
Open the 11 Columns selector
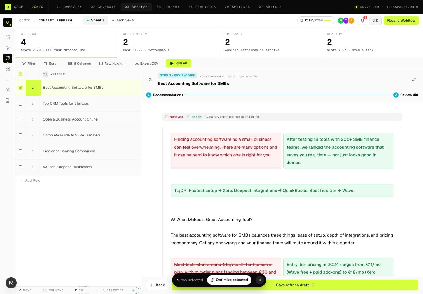point(80,64)
